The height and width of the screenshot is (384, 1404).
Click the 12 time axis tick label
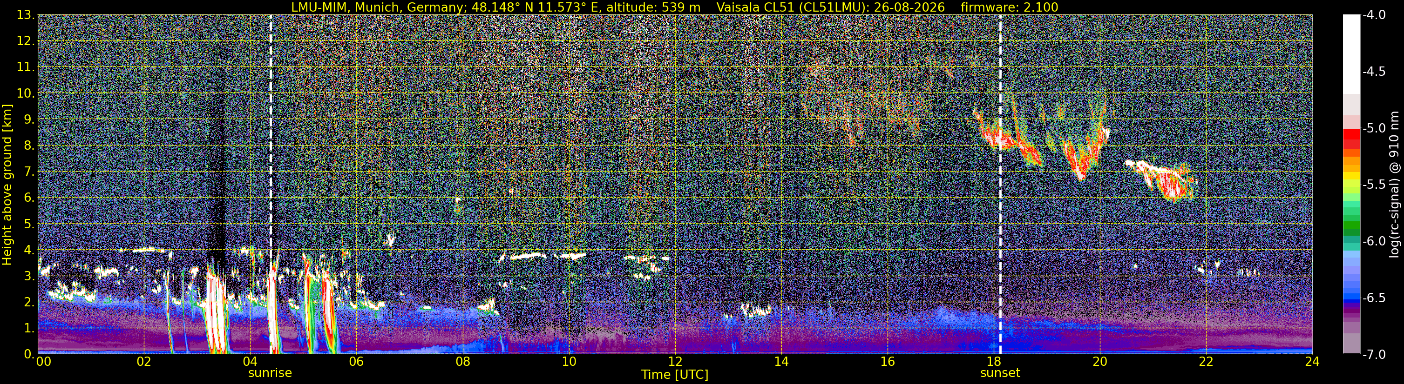pyautogui.click(x=675, y=362)
